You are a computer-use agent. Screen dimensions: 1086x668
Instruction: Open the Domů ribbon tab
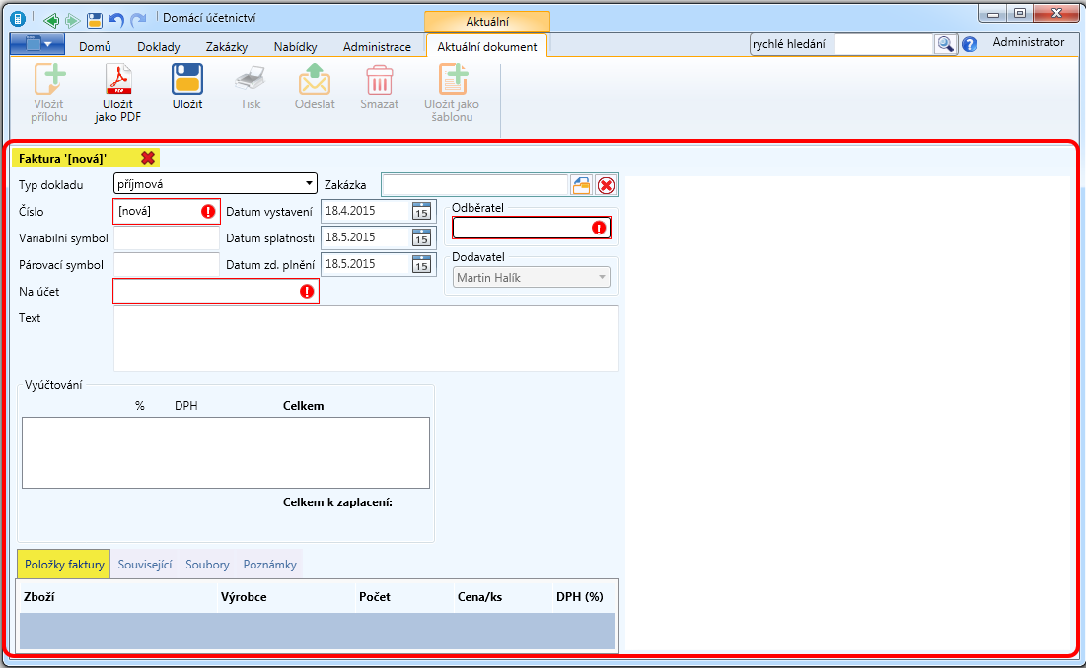pos(95,47)
